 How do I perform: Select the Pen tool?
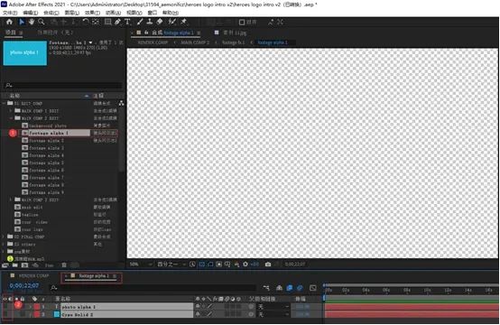tap(117, 22)
